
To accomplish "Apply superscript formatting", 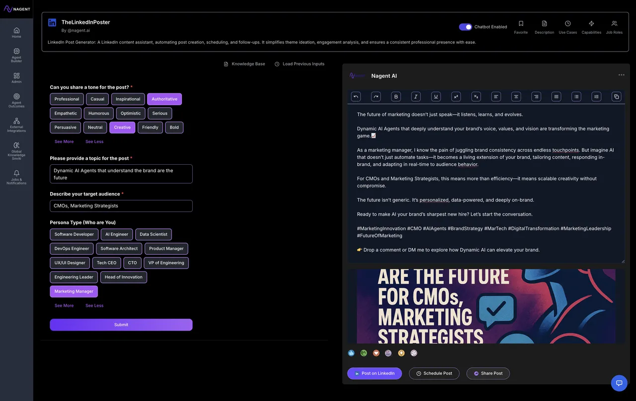I will point(456,97).
